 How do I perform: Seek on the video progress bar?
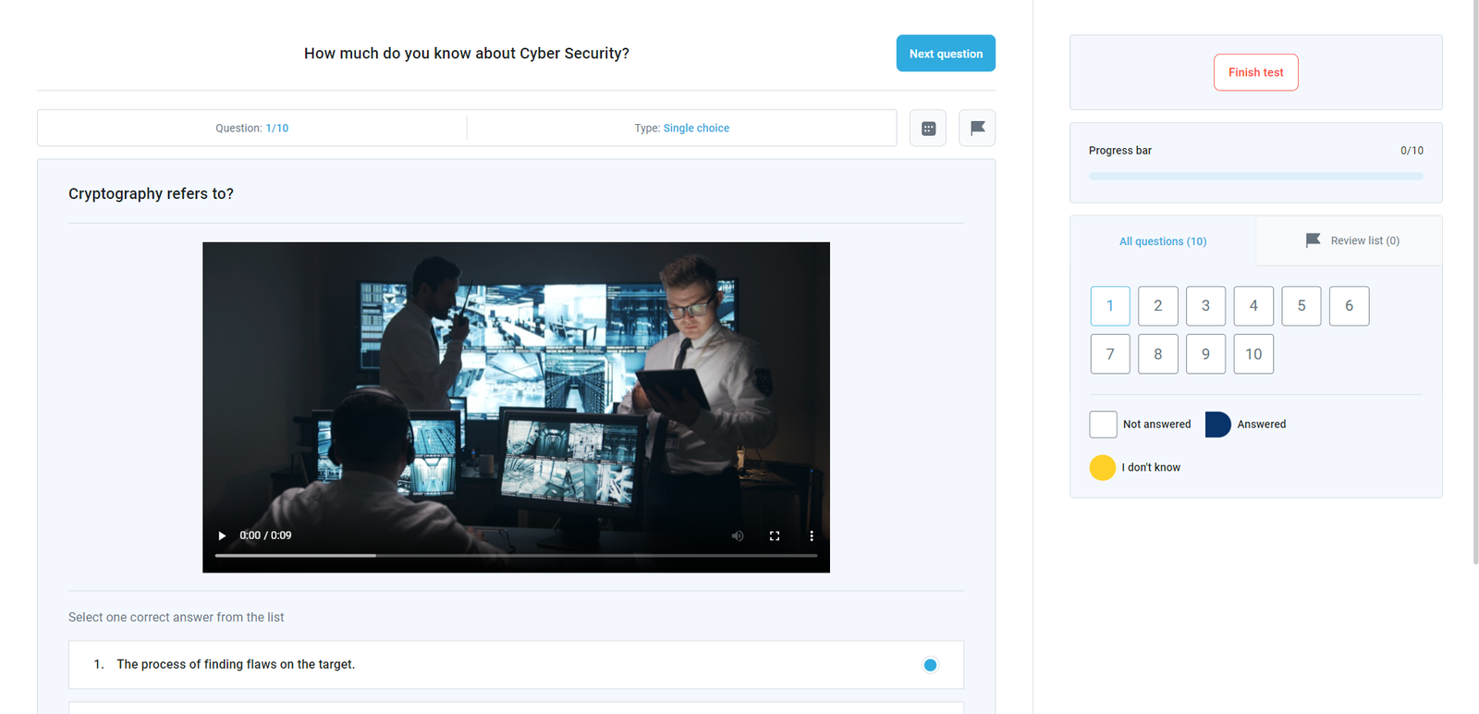tap(516, 556)
